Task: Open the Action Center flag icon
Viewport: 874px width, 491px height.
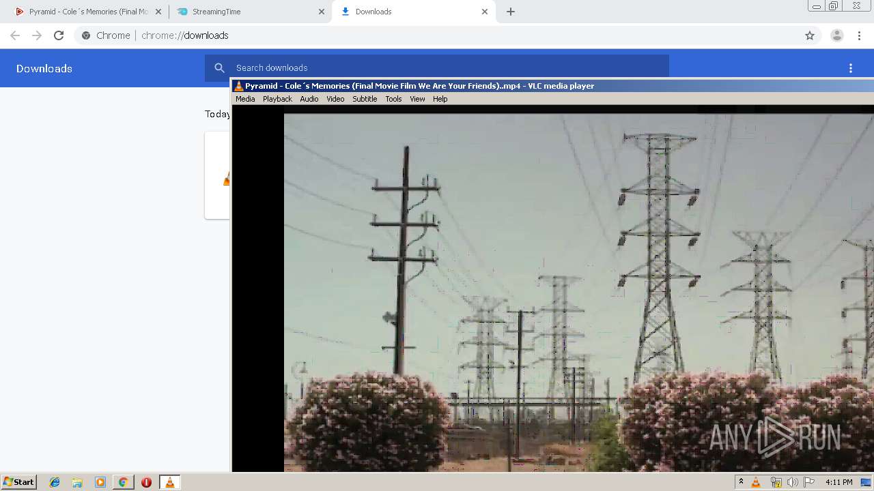Action: click(x=809, y=482)
